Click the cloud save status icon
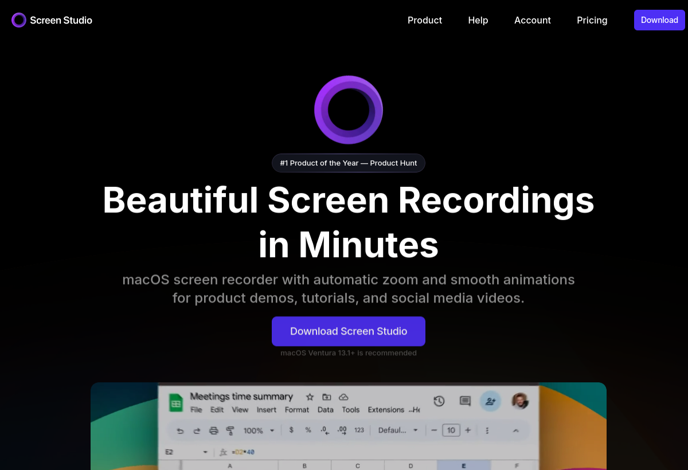 pos(343,397)
